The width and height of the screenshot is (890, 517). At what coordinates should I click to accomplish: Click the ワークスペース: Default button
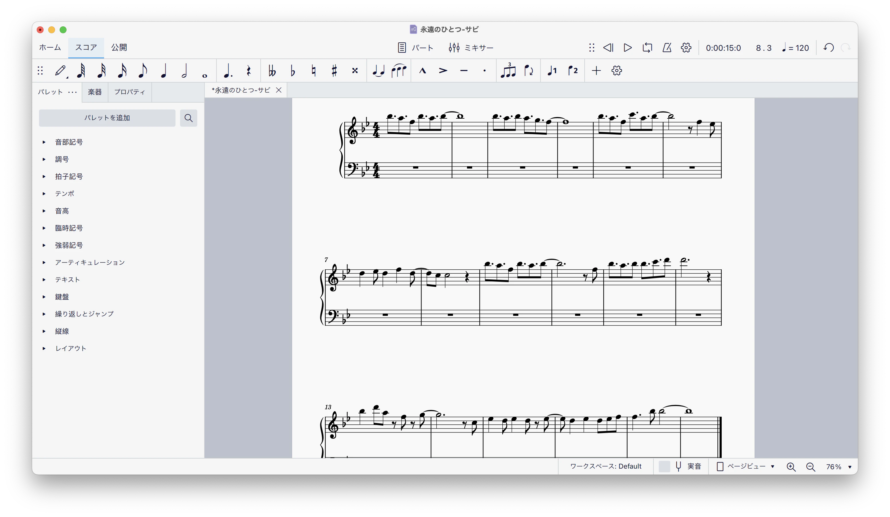(606, 467)
